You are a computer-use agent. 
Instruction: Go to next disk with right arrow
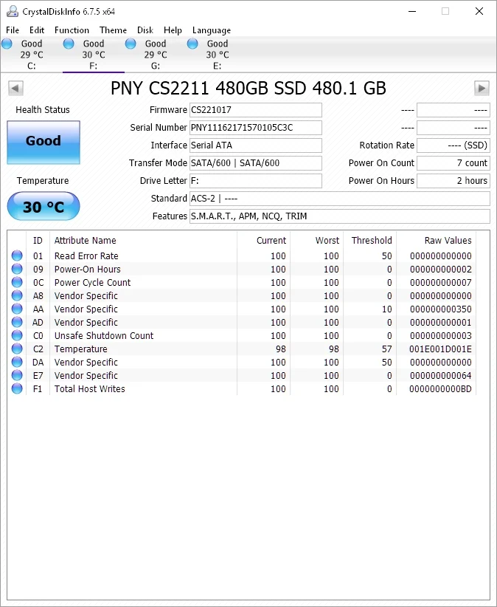point(482,89)
